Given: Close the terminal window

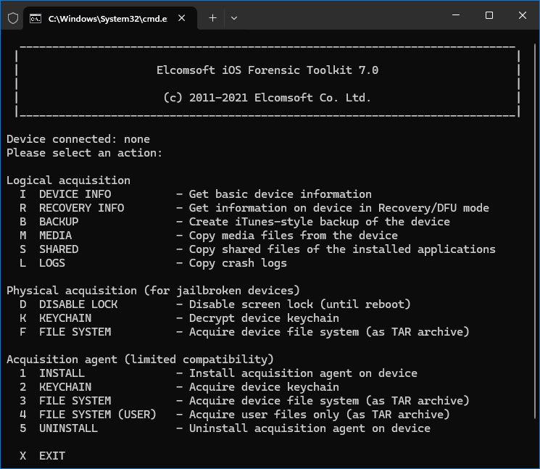Looking at the screenshot, I should coord(523,15).
